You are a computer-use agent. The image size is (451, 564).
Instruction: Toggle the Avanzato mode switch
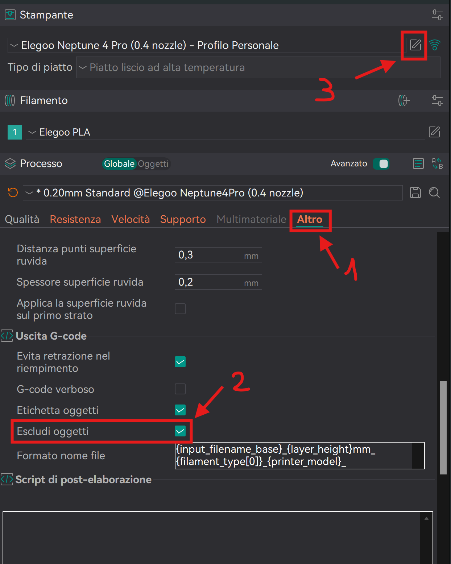381,164
